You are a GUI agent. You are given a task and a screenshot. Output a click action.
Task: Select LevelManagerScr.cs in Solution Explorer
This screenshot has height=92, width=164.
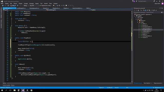coord(147,31)
